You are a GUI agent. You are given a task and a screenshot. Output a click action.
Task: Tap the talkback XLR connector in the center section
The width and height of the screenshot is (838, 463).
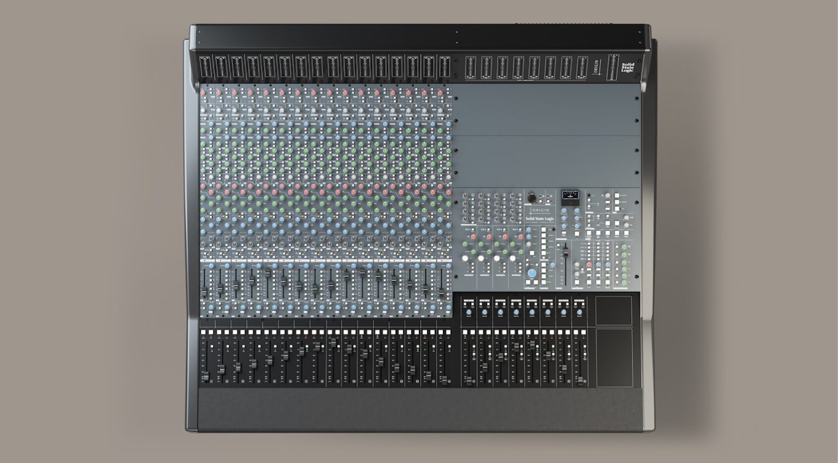pos(532,199)
